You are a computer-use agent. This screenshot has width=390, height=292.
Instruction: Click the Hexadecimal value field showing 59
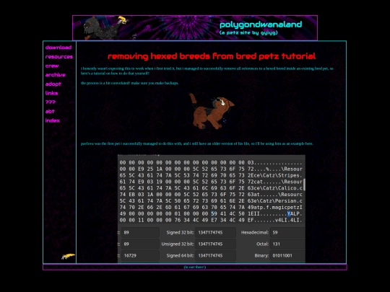pyautogui.click(x=287, y=233)
